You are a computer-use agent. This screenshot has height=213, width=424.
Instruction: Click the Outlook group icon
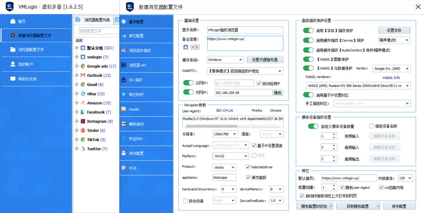click(83, 75)
